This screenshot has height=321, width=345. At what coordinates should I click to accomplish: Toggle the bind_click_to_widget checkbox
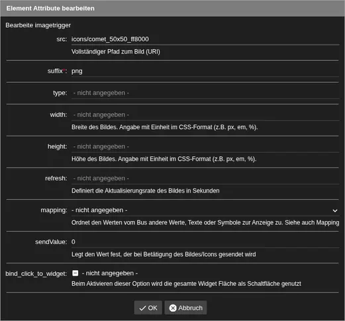tap(75, 273)
